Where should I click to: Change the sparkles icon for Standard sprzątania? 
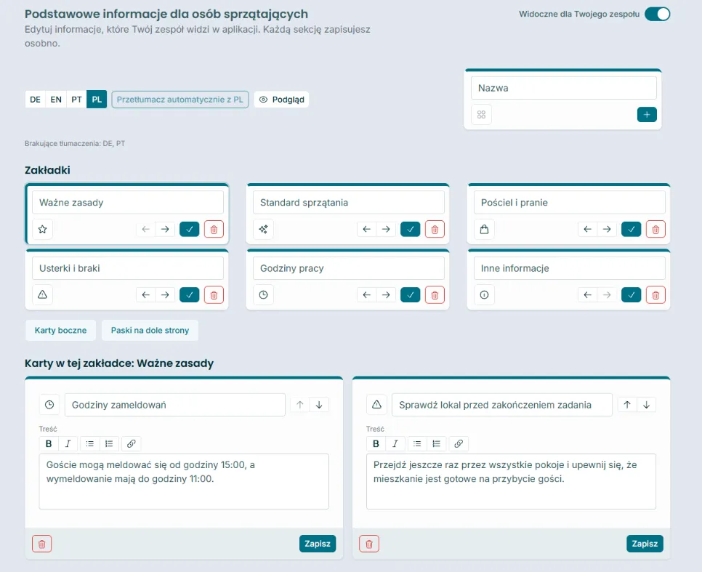click(x=263, y=230)
